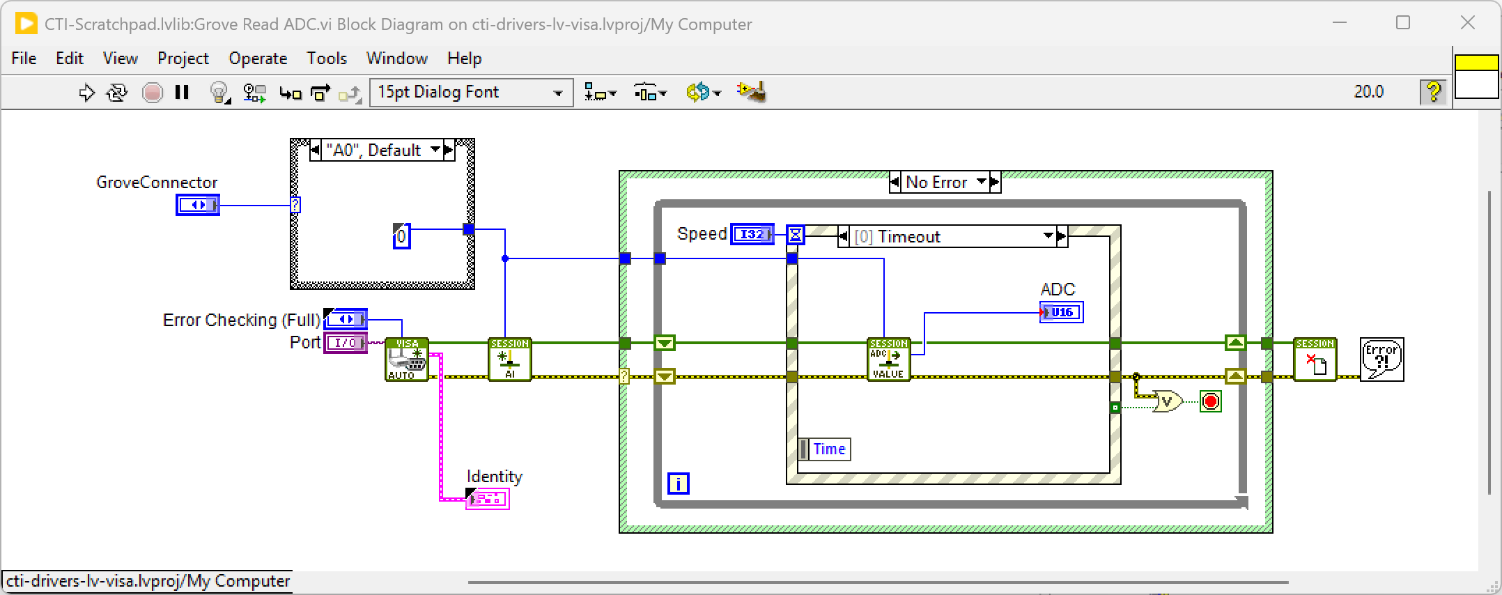Open the No Error case selector dropdown

click(982, 183)
